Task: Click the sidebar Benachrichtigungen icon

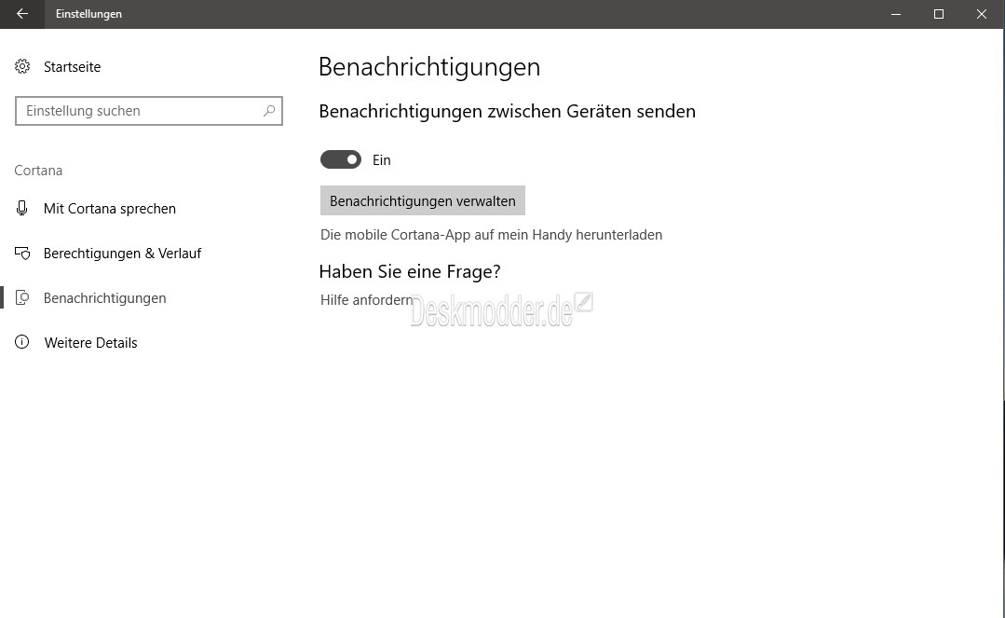Action: click(22, 298)
